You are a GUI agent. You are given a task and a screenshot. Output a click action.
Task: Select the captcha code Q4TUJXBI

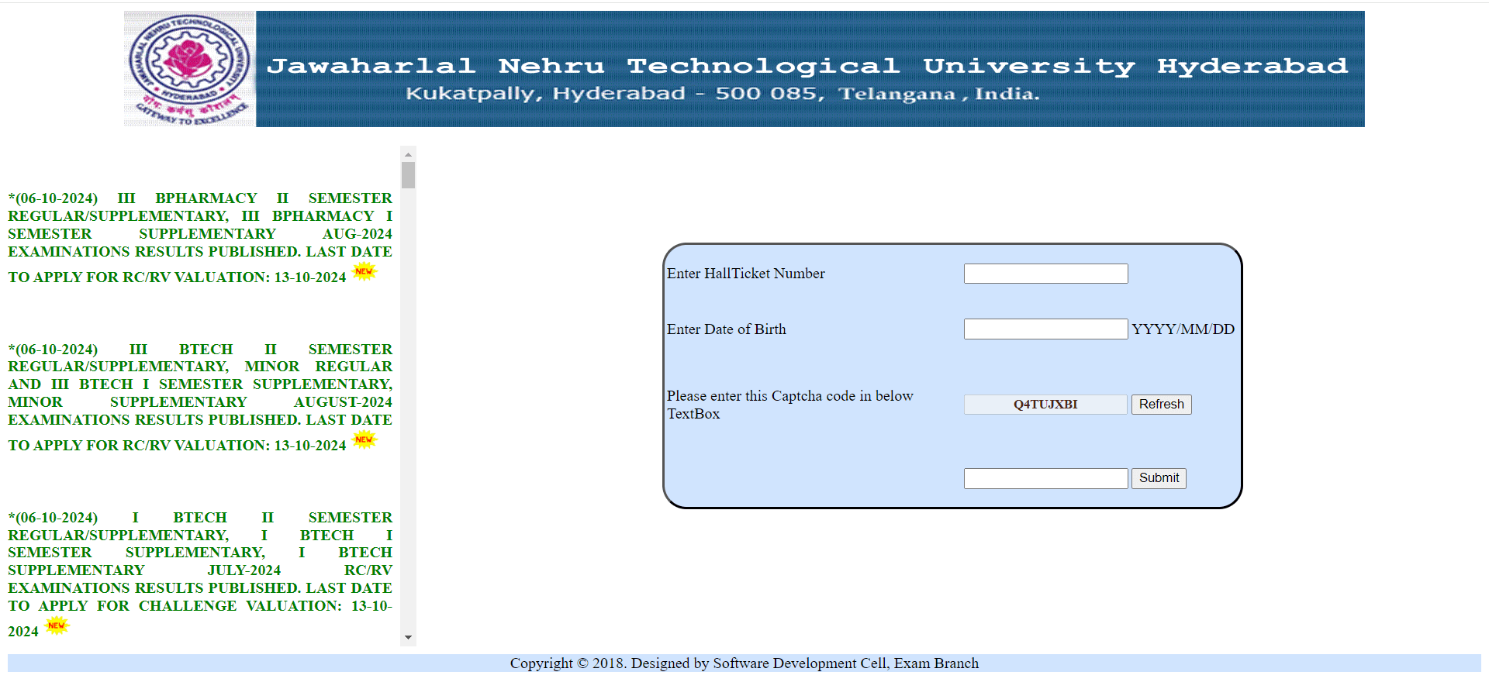tap(1045, 405)
